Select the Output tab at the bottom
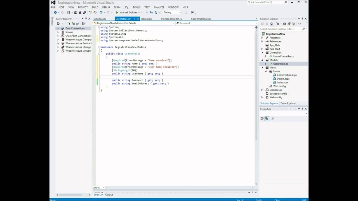The width and height of the screenshot is (358, 201). tap(109, 195)
